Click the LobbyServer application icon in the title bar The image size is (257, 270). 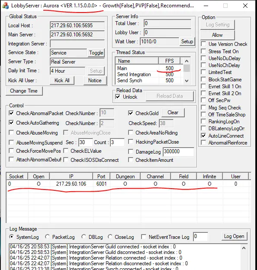pyautogui.click(x=5, y=5)
